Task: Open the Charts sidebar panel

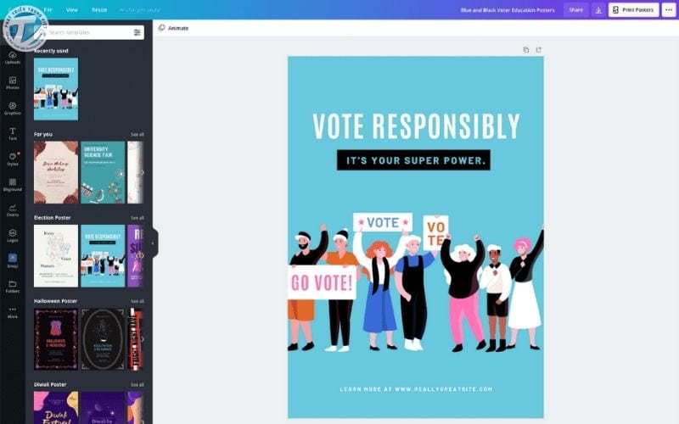Action: click(12, 210)
